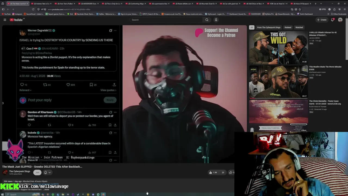Click the Join channel button
The height and width of the screenshot is (196, 348).
click(37, 172)
